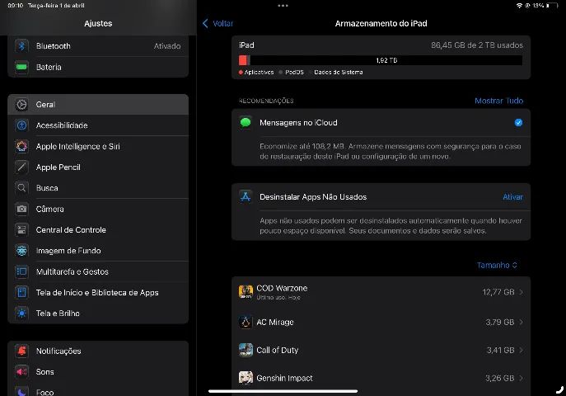Open Câmera settings row
This screenshot has width=566, height=396.
(98, 209)
